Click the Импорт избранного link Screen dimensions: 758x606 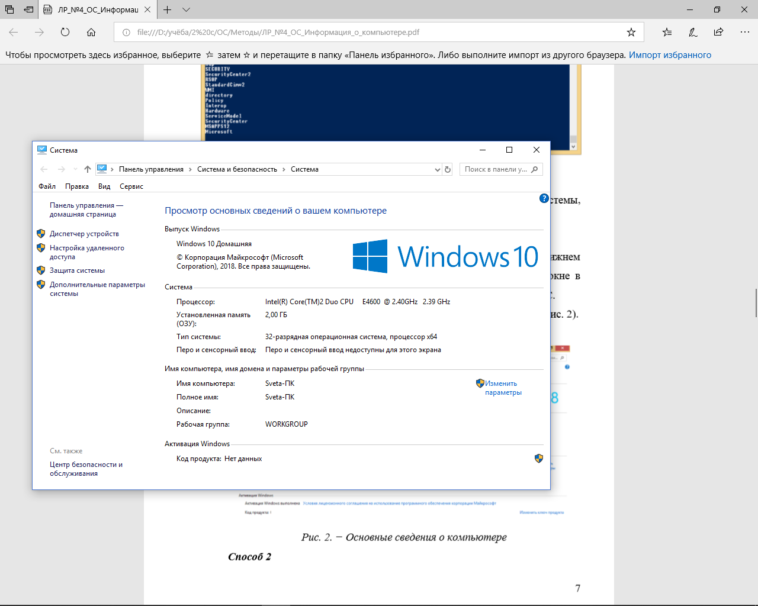[670, 55]
